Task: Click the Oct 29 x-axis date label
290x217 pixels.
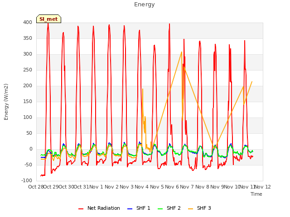Action: click(x=51, y=187)
